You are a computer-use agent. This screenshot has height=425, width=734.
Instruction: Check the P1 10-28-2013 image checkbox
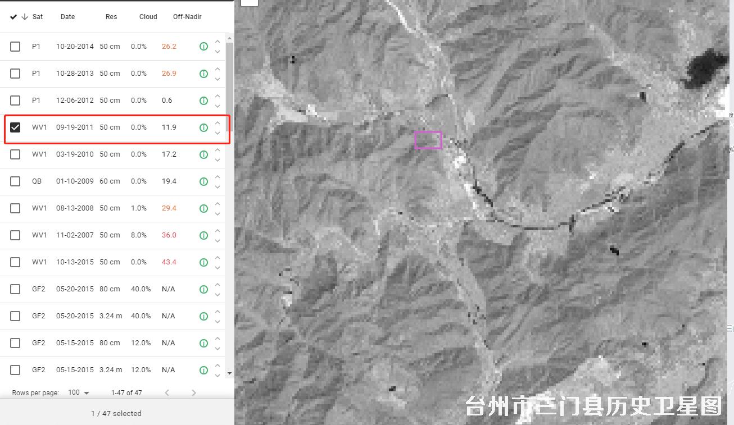pyautogui.click(x=15, y=74)
